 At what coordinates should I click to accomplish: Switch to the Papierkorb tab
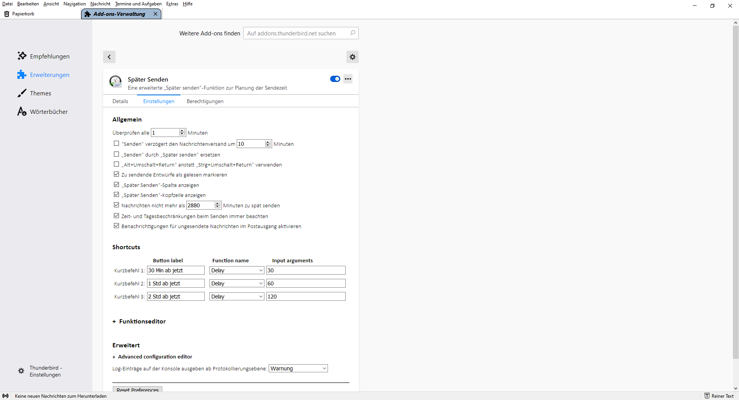click(40, 14)
